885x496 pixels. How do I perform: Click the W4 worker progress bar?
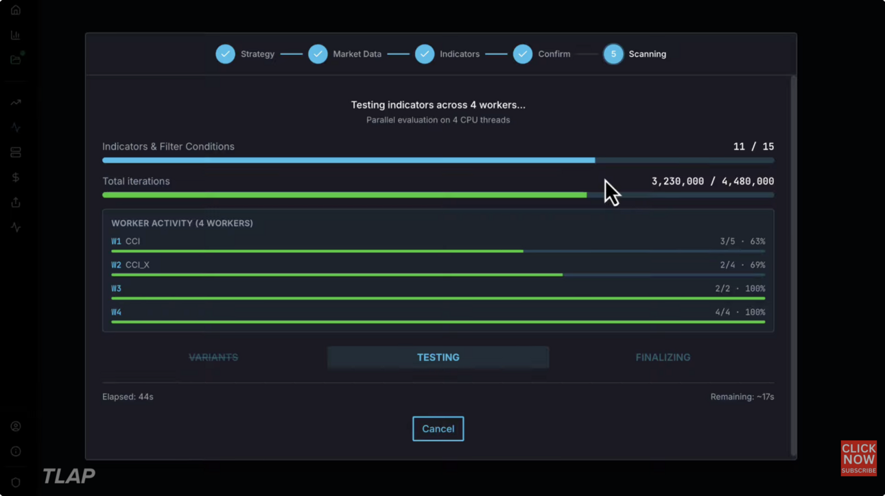point(438,322)
